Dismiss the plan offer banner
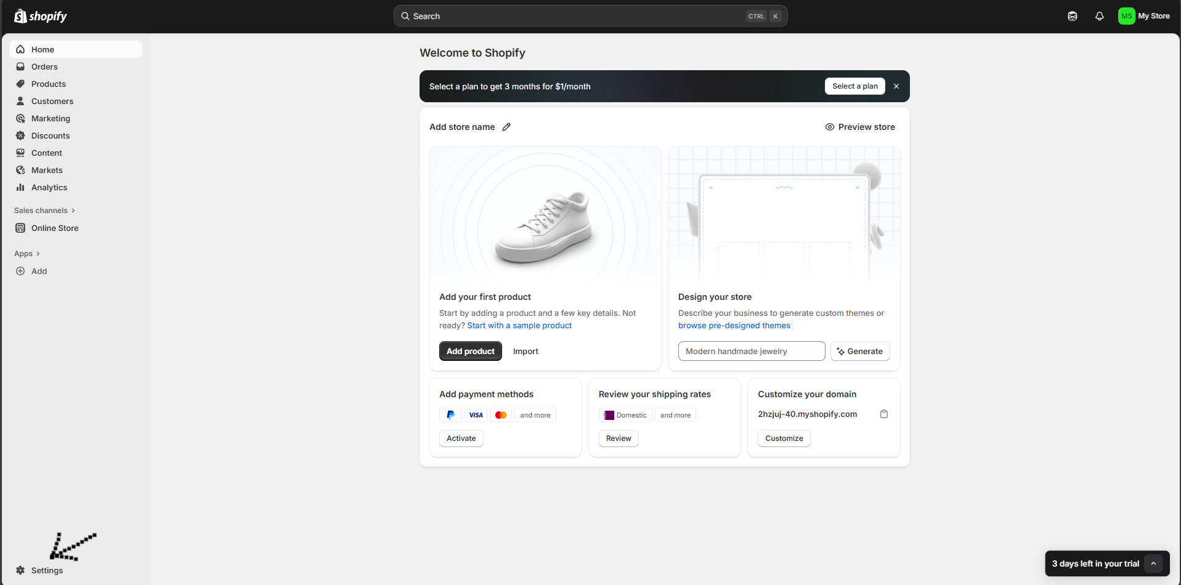Viewport: 1181px width, 585px height. coord(896,86)
